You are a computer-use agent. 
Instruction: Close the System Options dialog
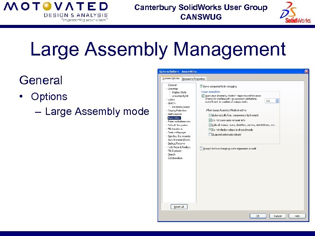306,71
